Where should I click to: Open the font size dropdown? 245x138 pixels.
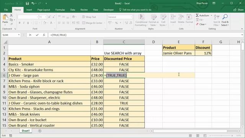click(x=46, y=17)
